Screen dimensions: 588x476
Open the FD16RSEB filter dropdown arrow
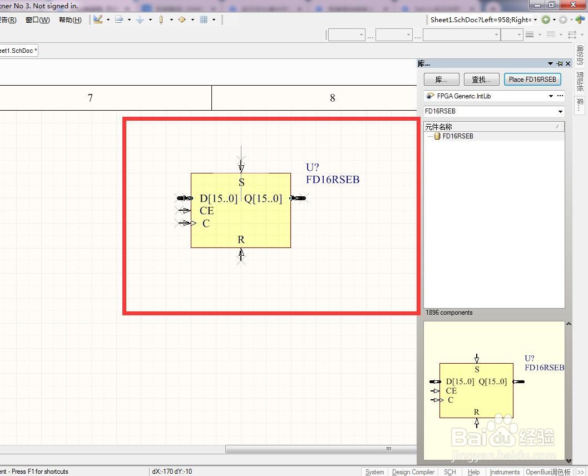coord(560,111)
